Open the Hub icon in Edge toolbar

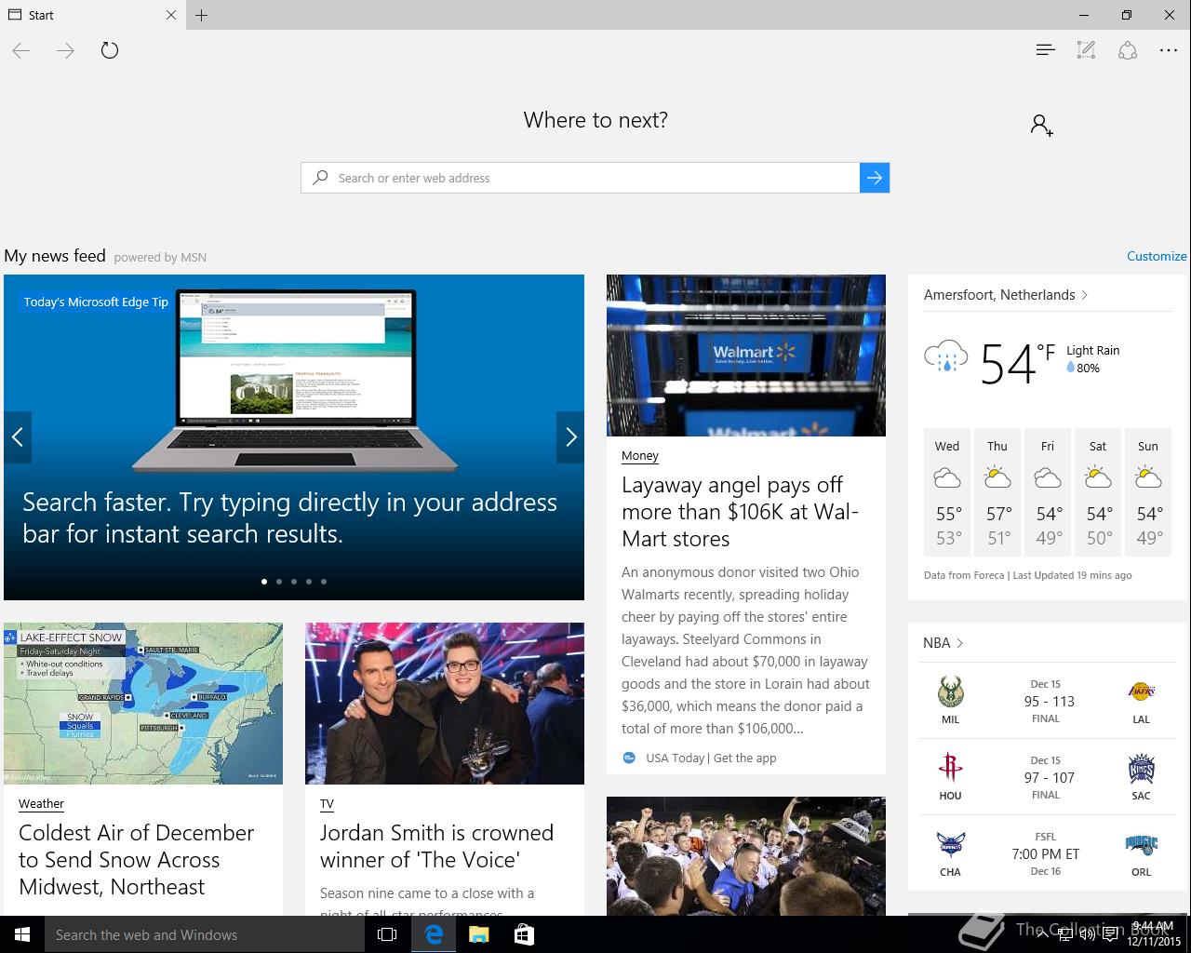[1045, 50]
